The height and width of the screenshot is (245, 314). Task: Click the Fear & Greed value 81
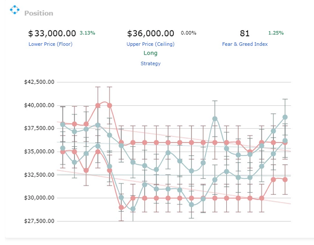[x=245, y=33]
